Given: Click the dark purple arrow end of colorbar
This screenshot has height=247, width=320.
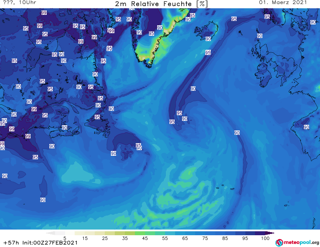Looking at the screenshot, I should [x=271, y=233].
